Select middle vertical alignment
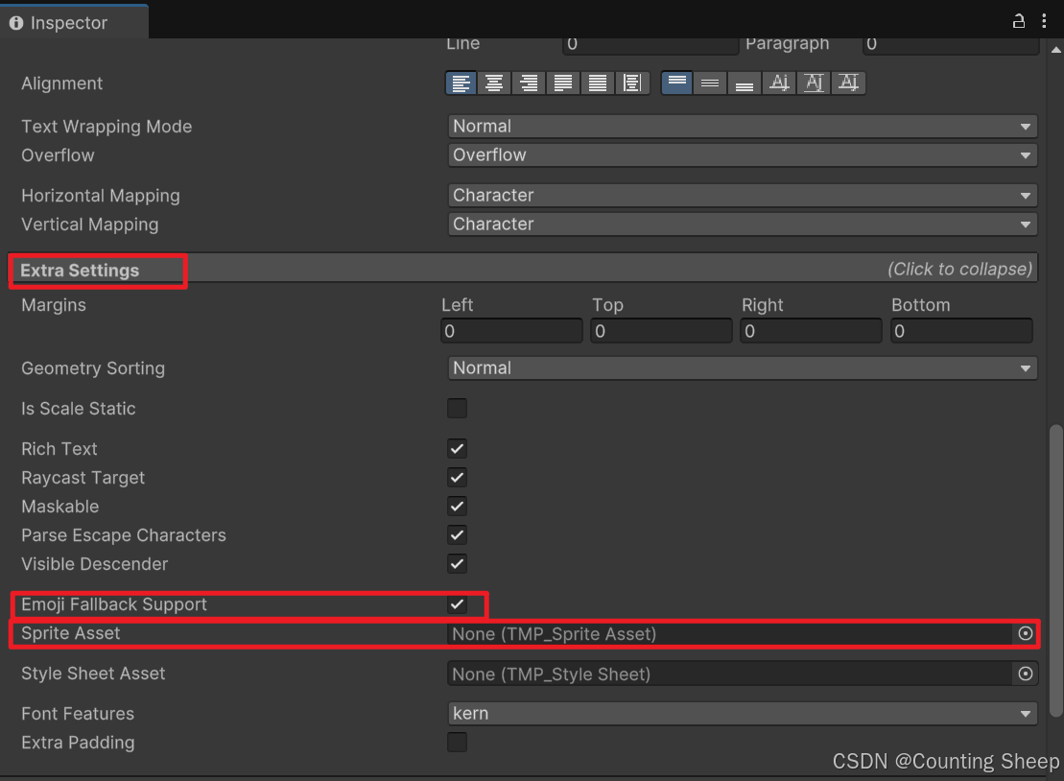The image size is (1064, 781). click(x=710, y=83)
